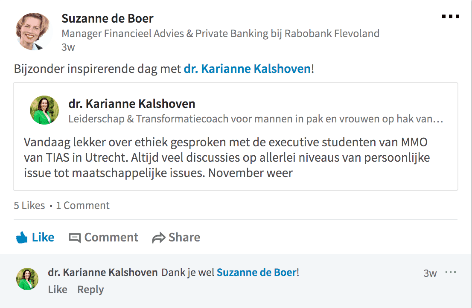Open the post's three-dot options menu
Screen dimensions: 472x308
pyautogui.click(x=450, y=17)
